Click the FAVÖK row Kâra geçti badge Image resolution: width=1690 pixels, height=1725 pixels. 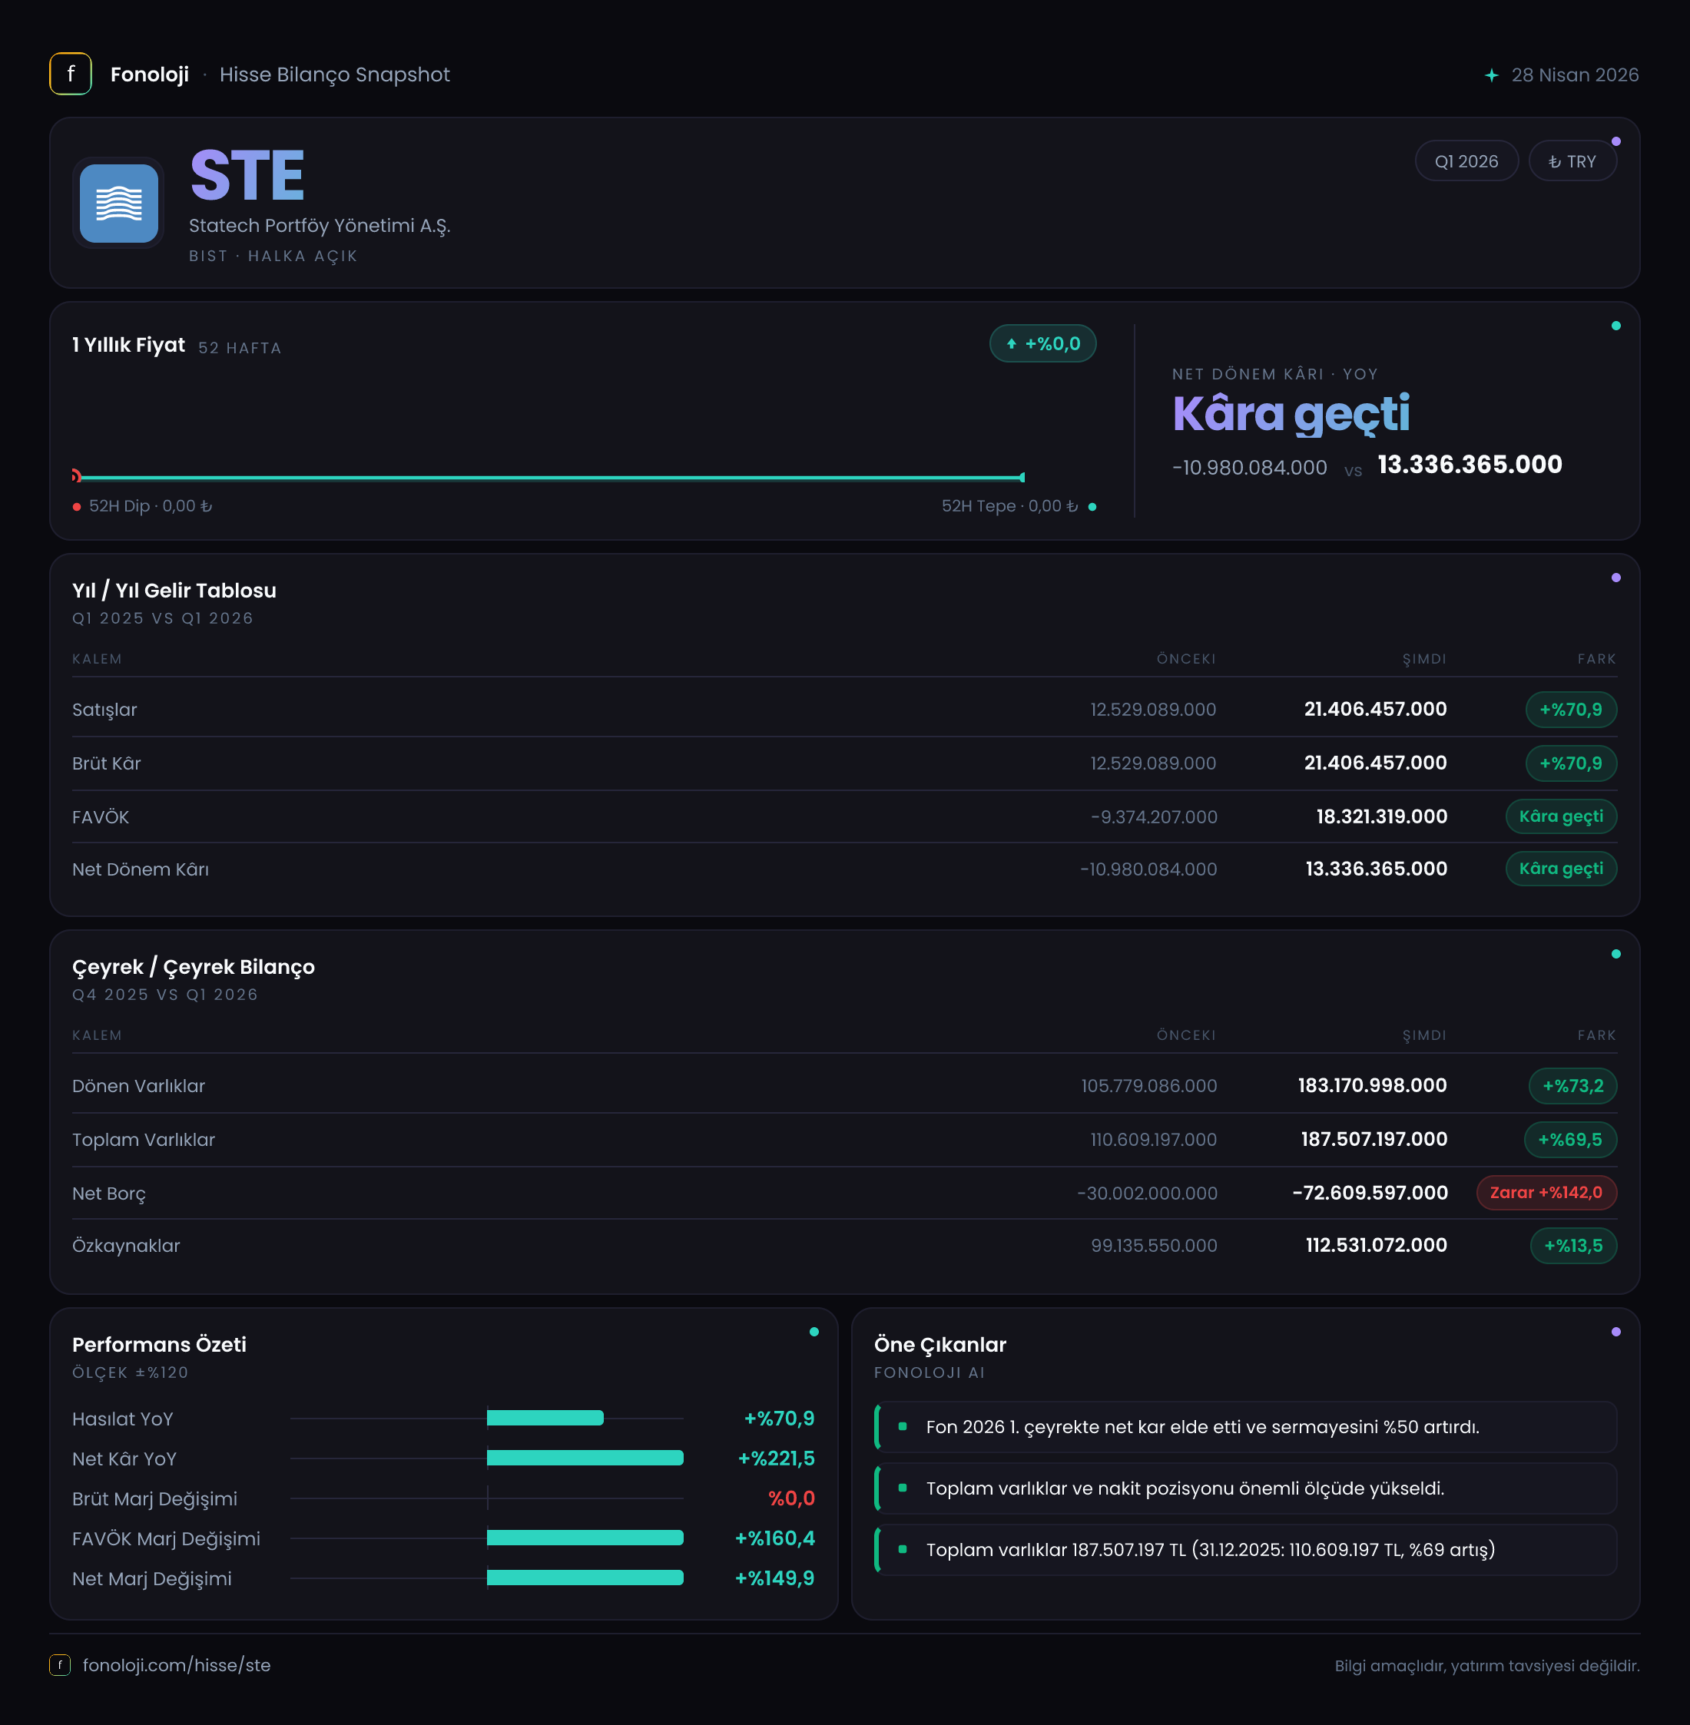(x=1560, y=816)
